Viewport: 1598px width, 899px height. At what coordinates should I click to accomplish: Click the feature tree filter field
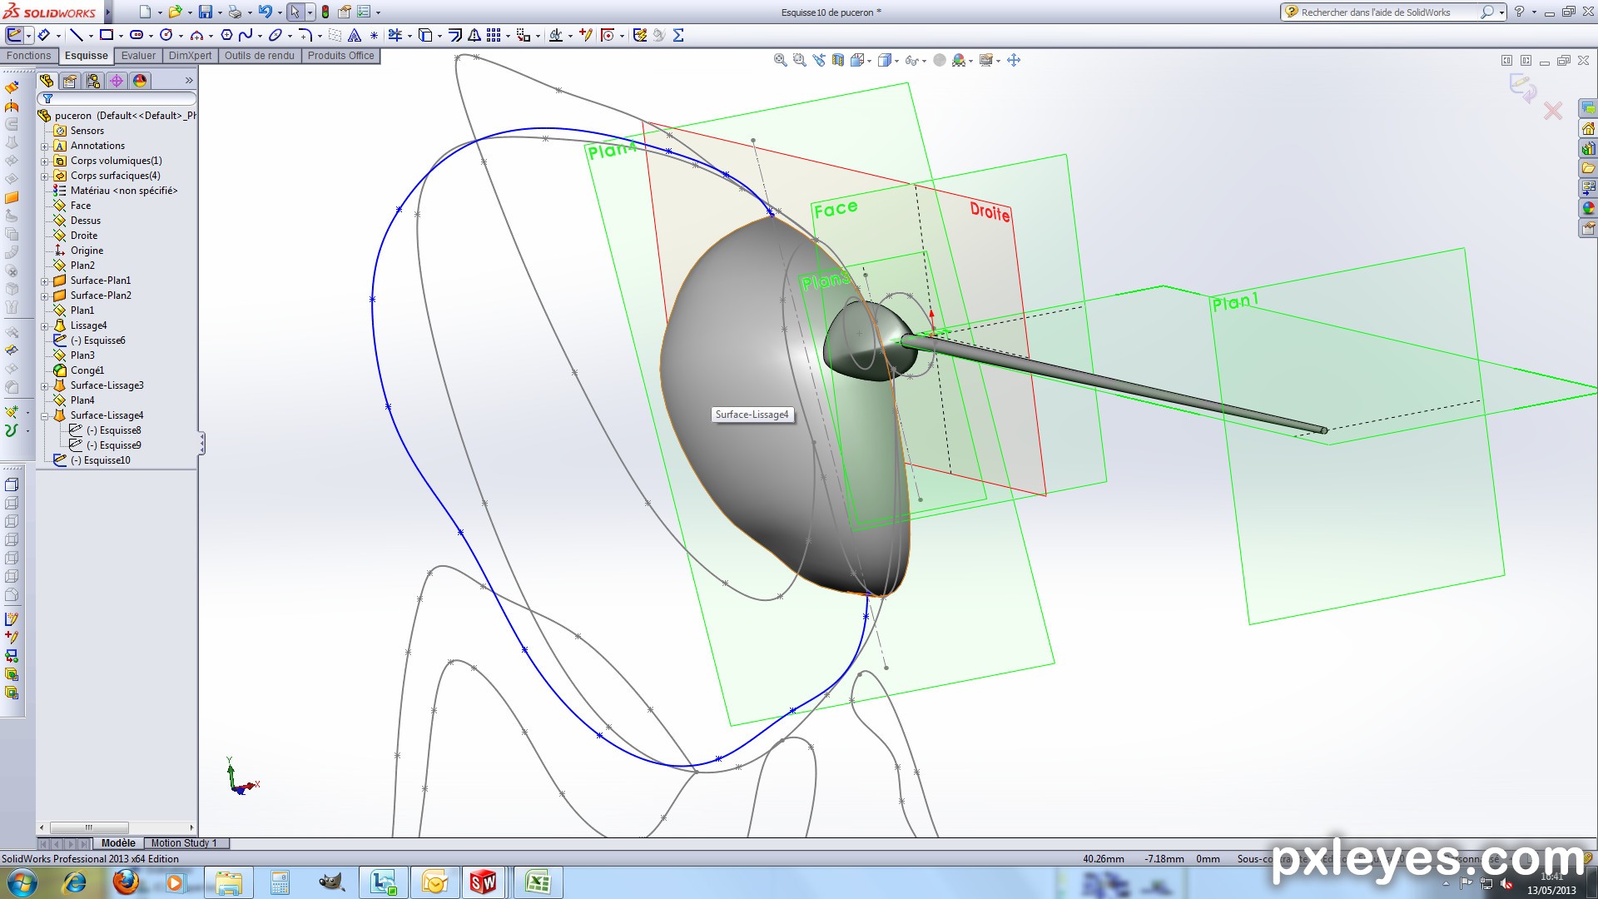[117, 99]
